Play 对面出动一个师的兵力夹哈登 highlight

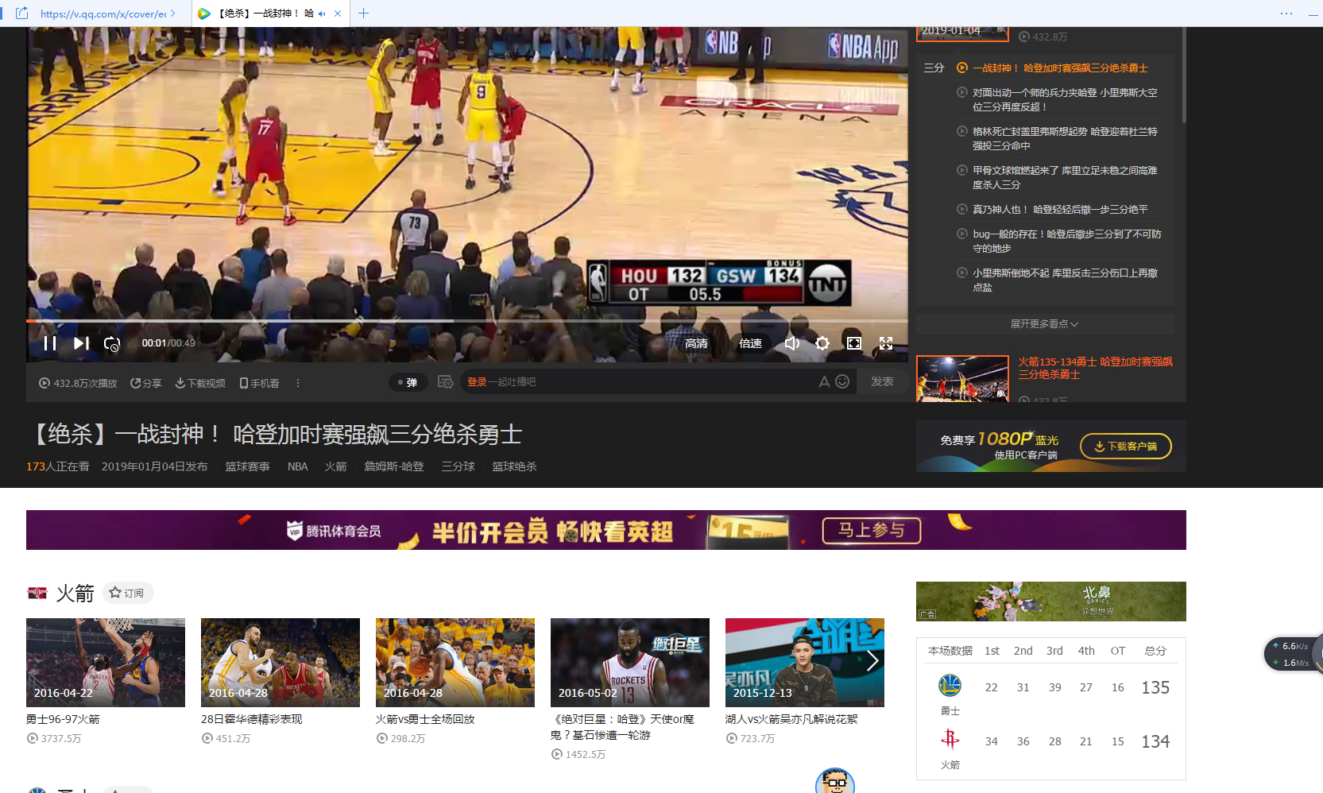[1064, 99]
